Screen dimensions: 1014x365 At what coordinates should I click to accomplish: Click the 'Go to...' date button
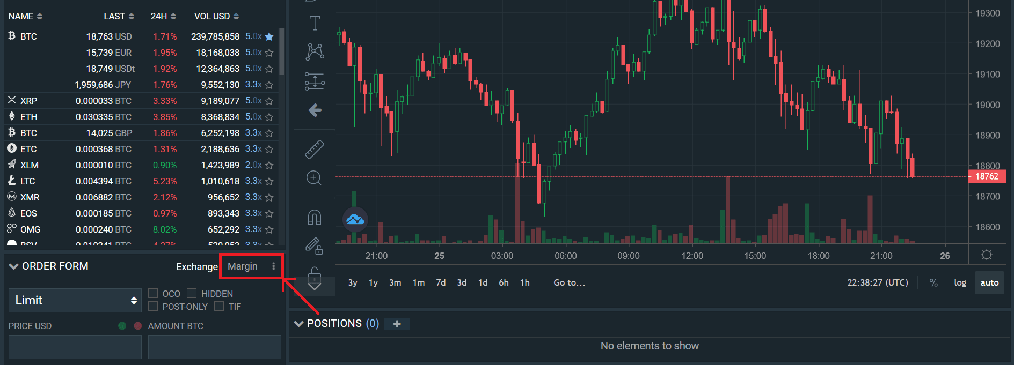coord(569,282)
